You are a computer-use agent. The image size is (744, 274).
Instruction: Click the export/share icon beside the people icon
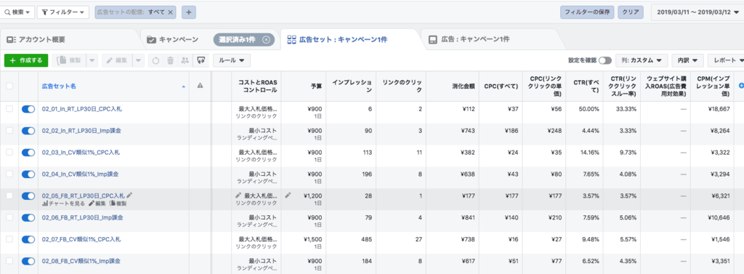pos(201,60)
